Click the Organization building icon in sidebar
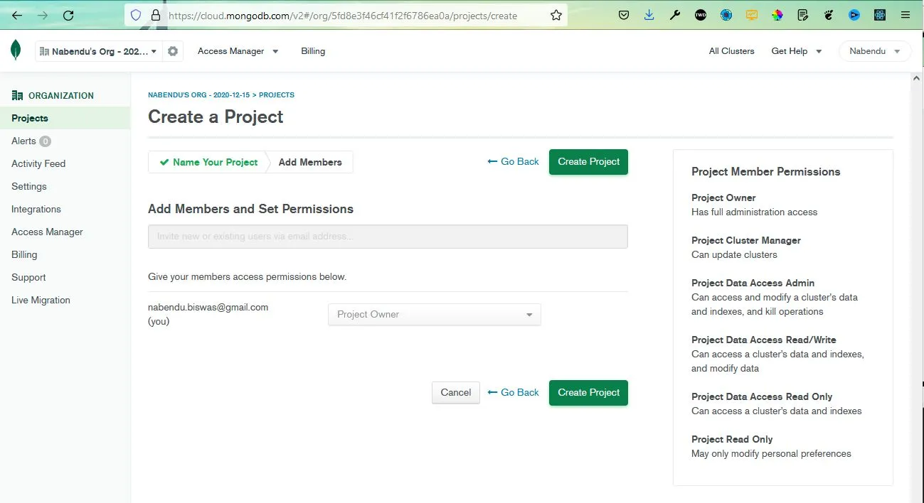Screen dimensions: 924x503 pyautogui.click(x=17, y=95)
